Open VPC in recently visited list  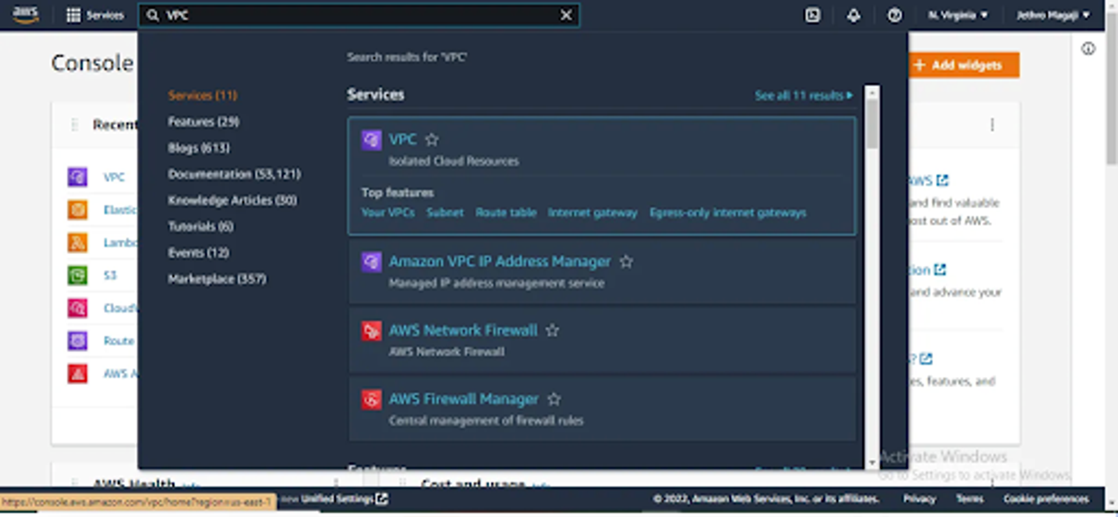point(114,177)
